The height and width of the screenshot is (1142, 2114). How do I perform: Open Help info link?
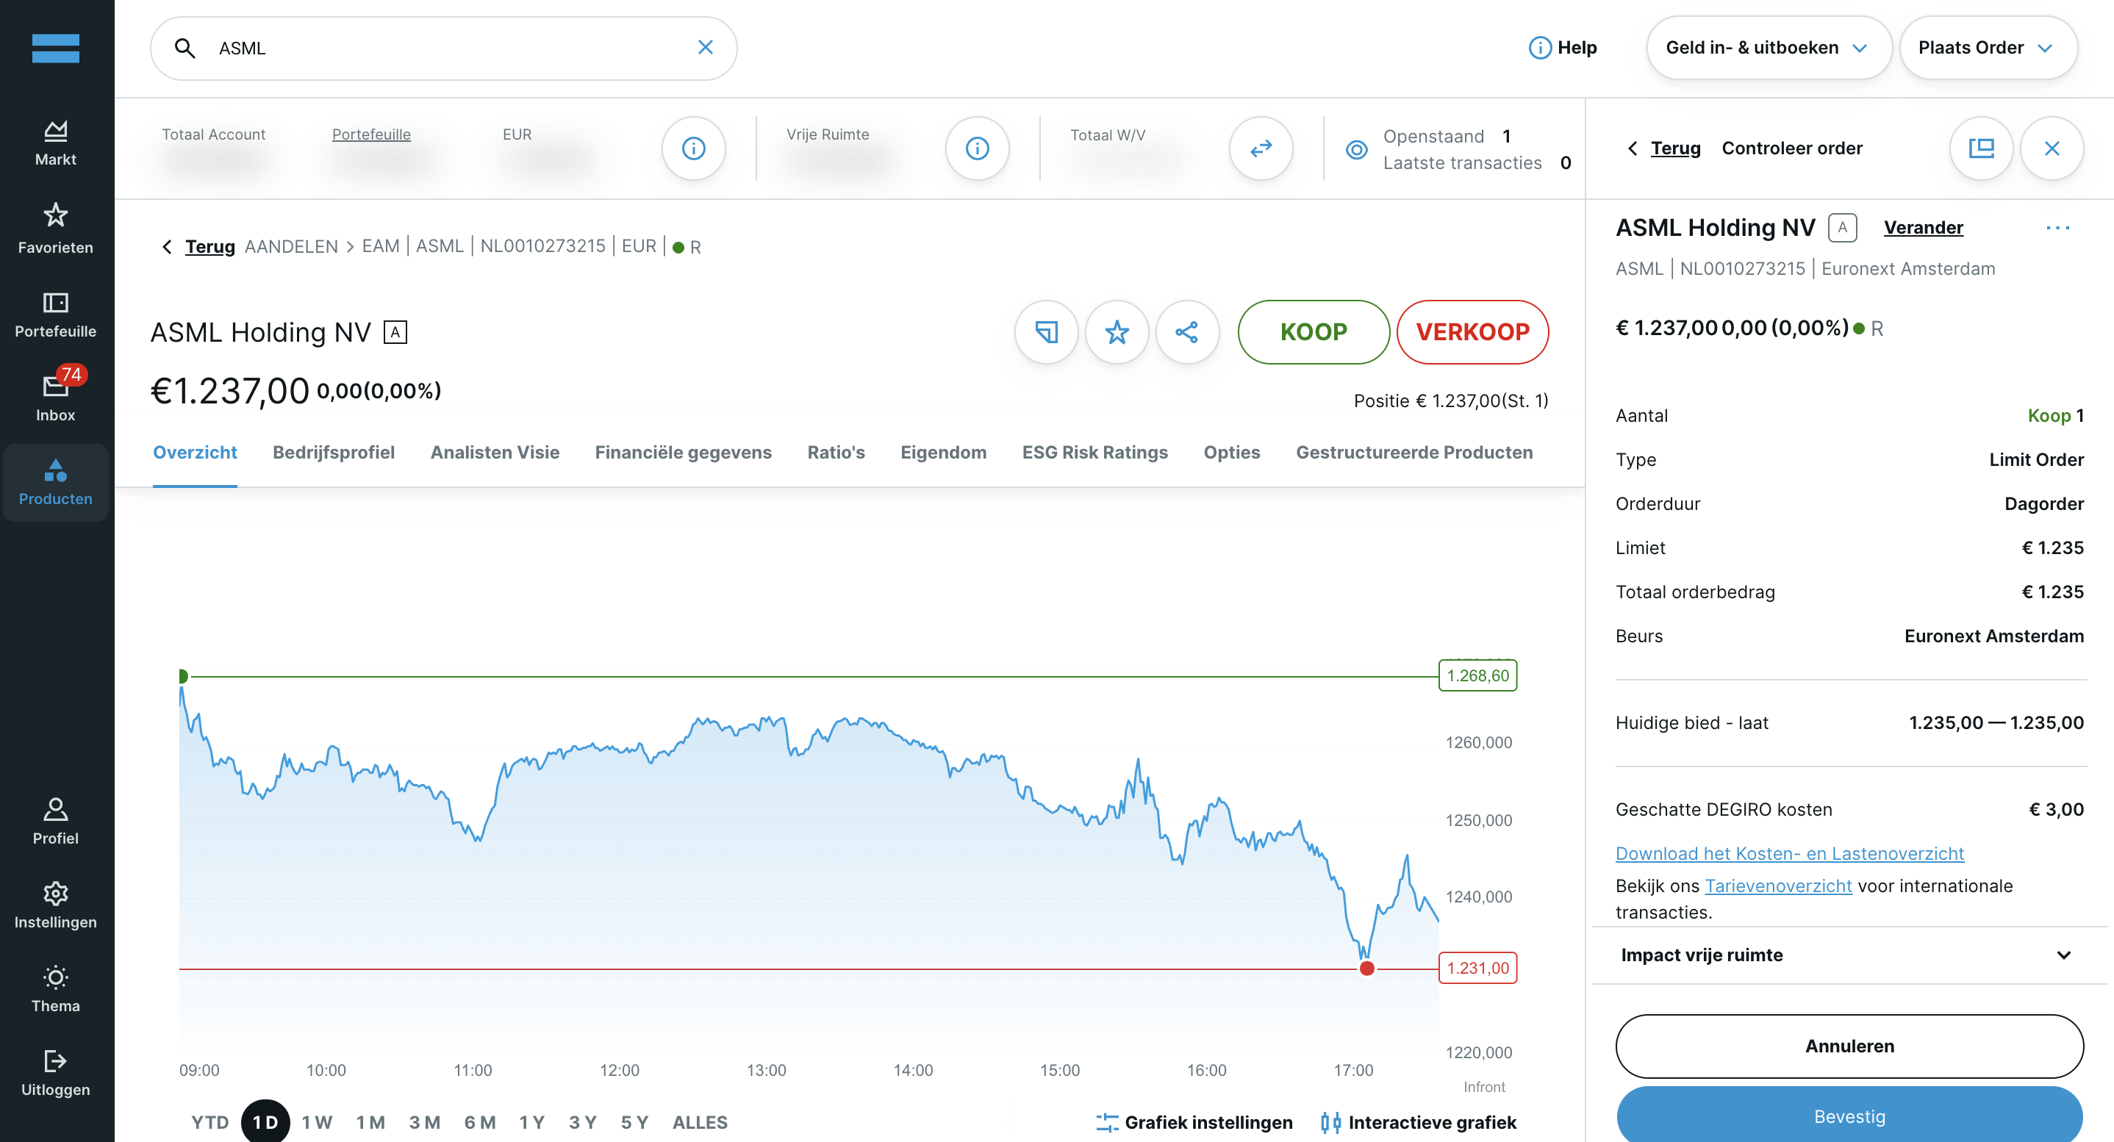pos(1563,48)
